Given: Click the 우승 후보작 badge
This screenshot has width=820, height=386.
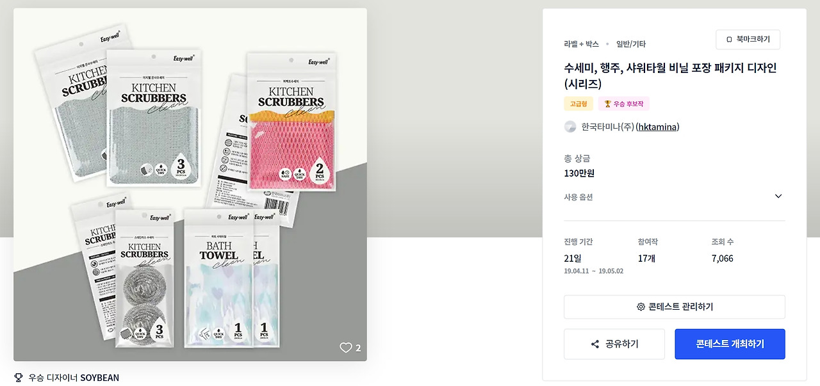Looking at the screenshot, I should 624,104.
